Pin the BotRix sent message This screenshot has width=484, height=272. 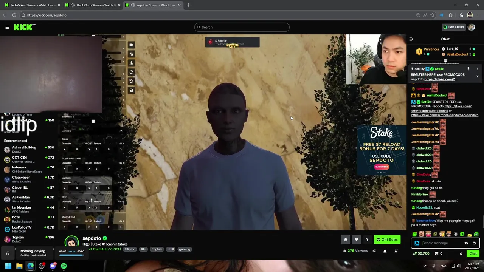(x=468, y=69)
